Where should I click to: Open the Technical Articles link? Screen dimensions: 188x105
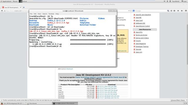click(141, 35)
